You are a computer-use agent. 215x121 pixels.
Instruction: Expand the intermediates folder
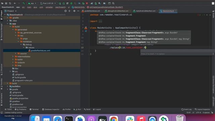13,56
